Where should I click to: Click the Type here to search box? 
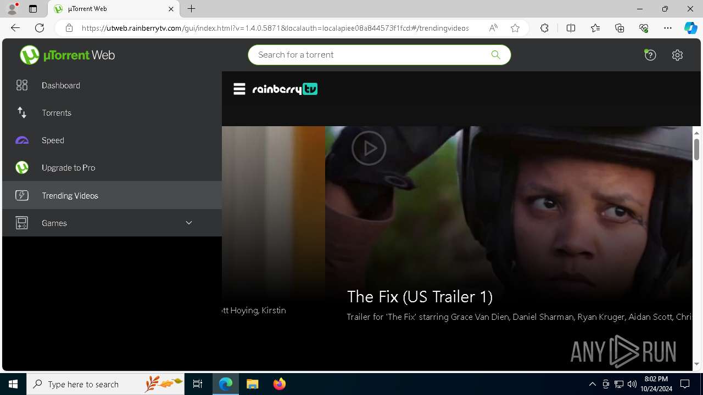click(105, 384)
